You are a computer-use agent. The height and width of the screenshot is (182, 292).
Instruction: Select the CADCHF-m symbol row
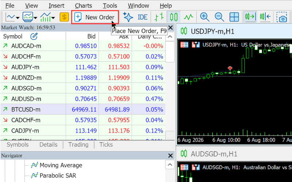click(x=83, y=120)
